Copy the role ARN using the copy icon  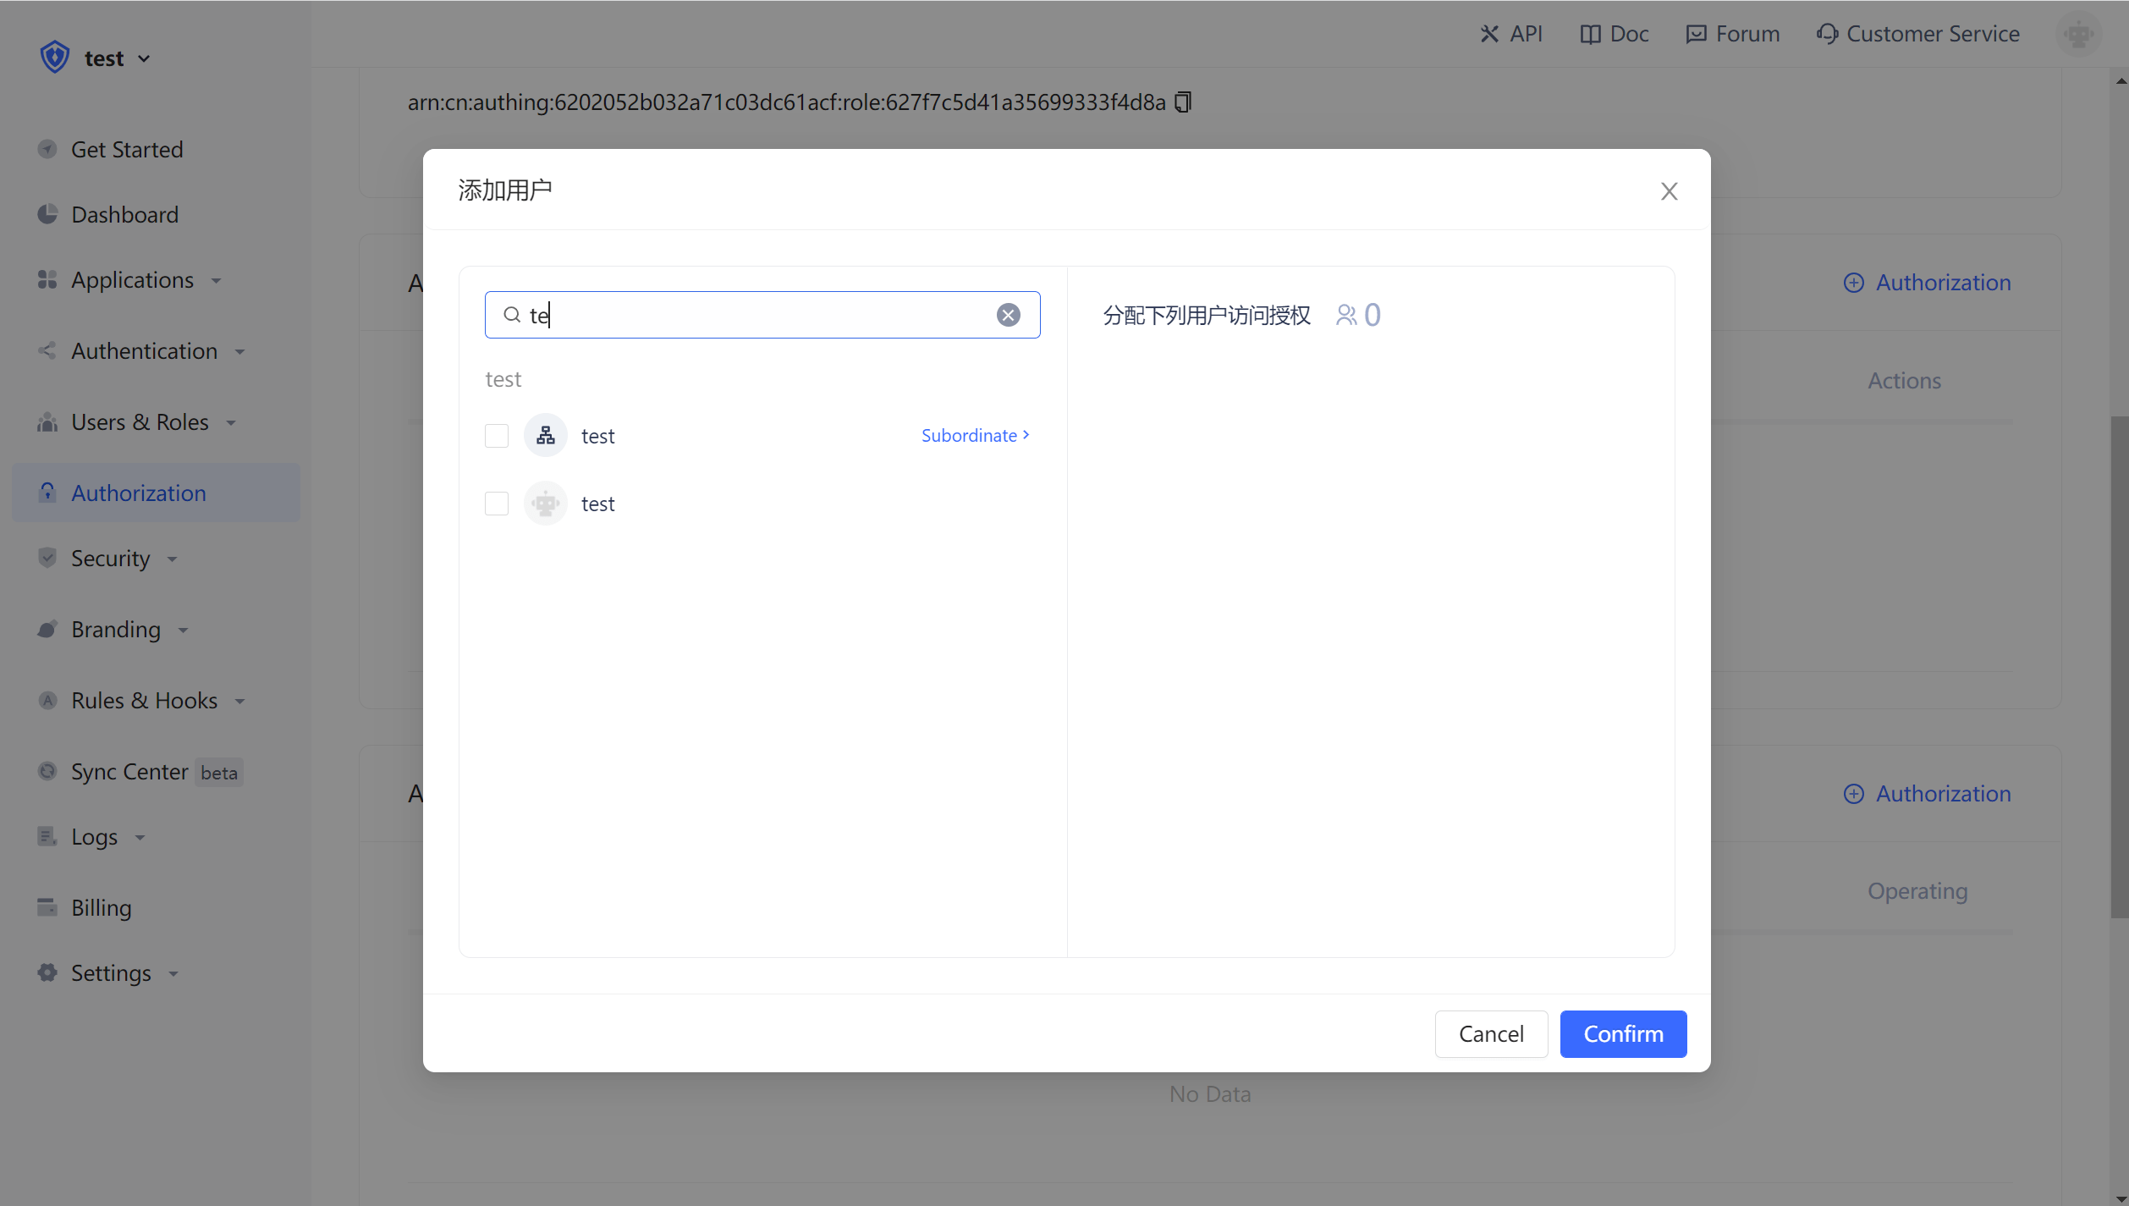click(1182, 102)
